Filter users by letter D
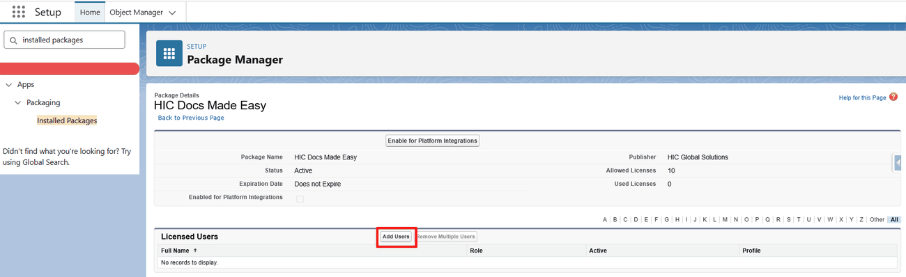This screenshot has height=277, width=906. coord(636,220)
